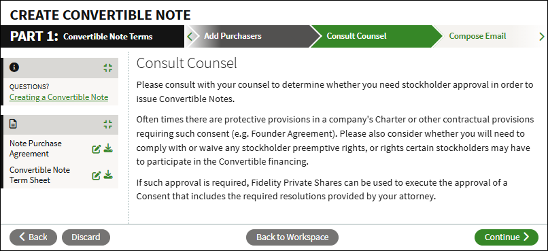Collapse the documents panel
The width and height of the screenshot is (548, 251).
[x=108, y=124]
